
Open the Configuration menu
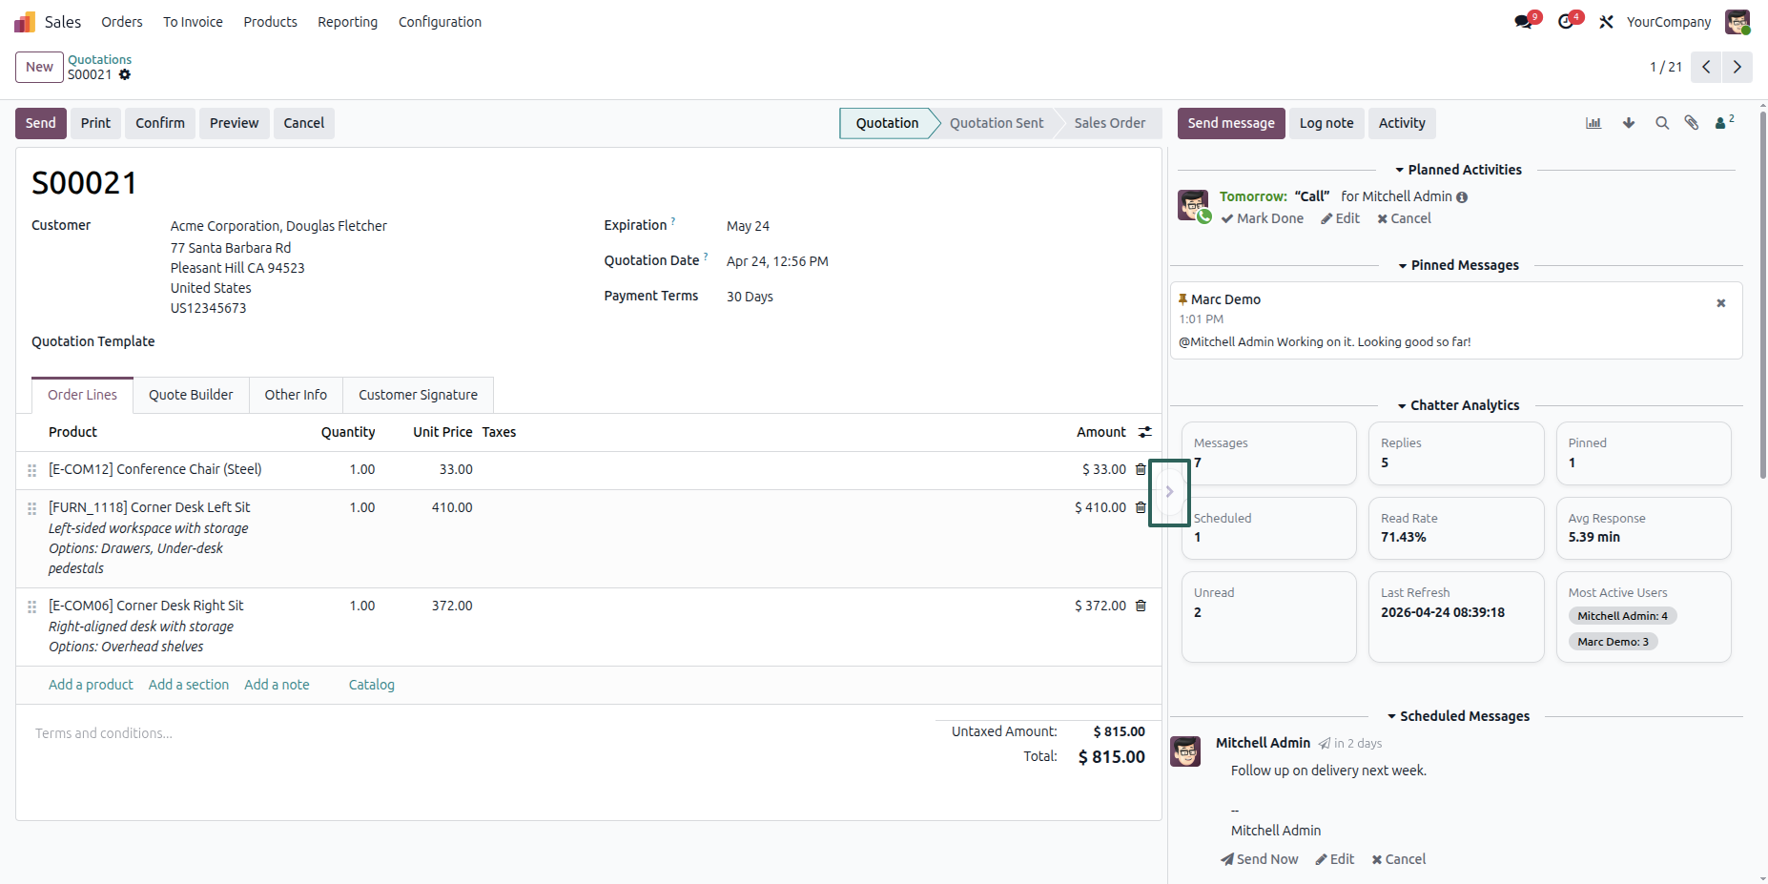(x=440, y=22)
